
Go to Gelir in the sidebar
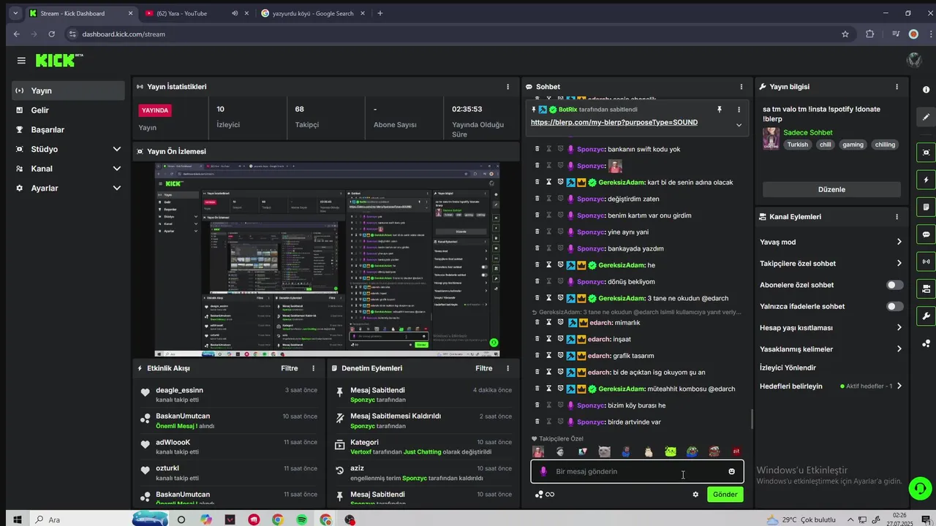click(x=68, y=110)
